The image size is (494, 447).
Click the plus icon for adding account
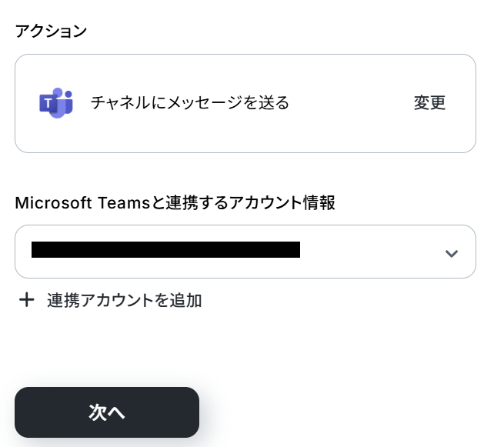tap(27, 300)
